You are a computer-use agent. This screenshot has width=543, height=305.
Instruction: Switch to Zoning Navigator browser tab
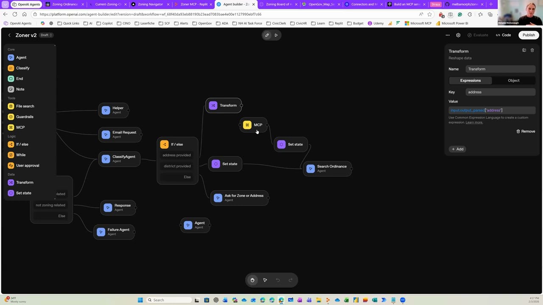(x=150, y=4)
